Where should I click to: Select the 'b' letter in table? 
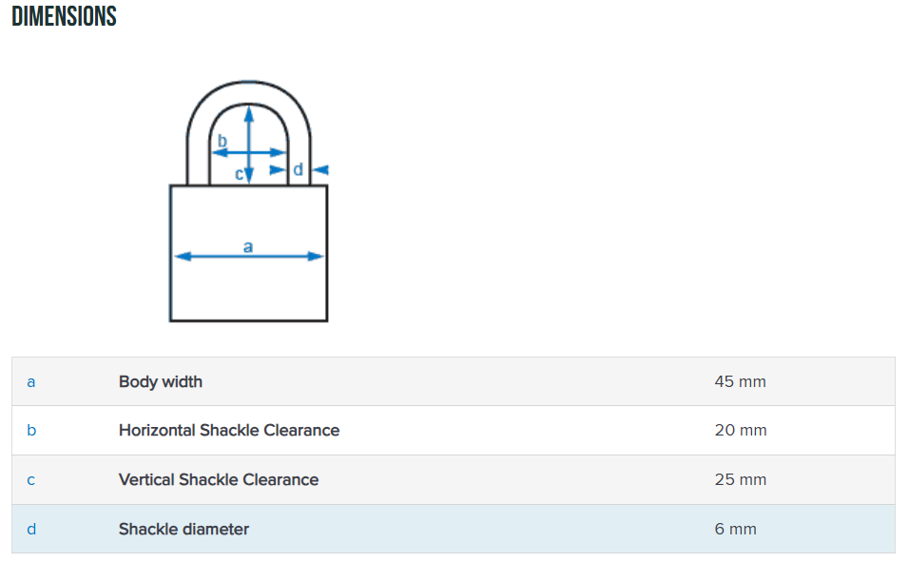click(31, 431)
